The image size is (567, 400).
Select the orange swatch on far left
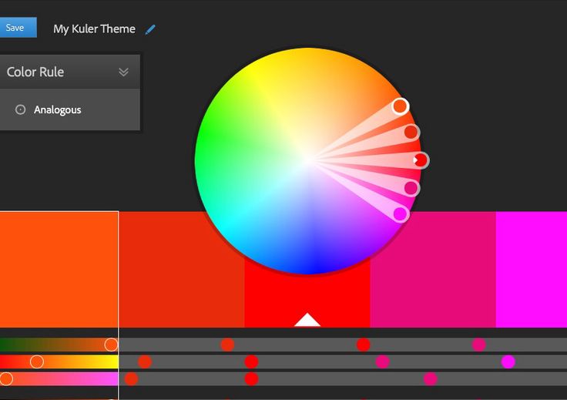(x=59, y=270)
